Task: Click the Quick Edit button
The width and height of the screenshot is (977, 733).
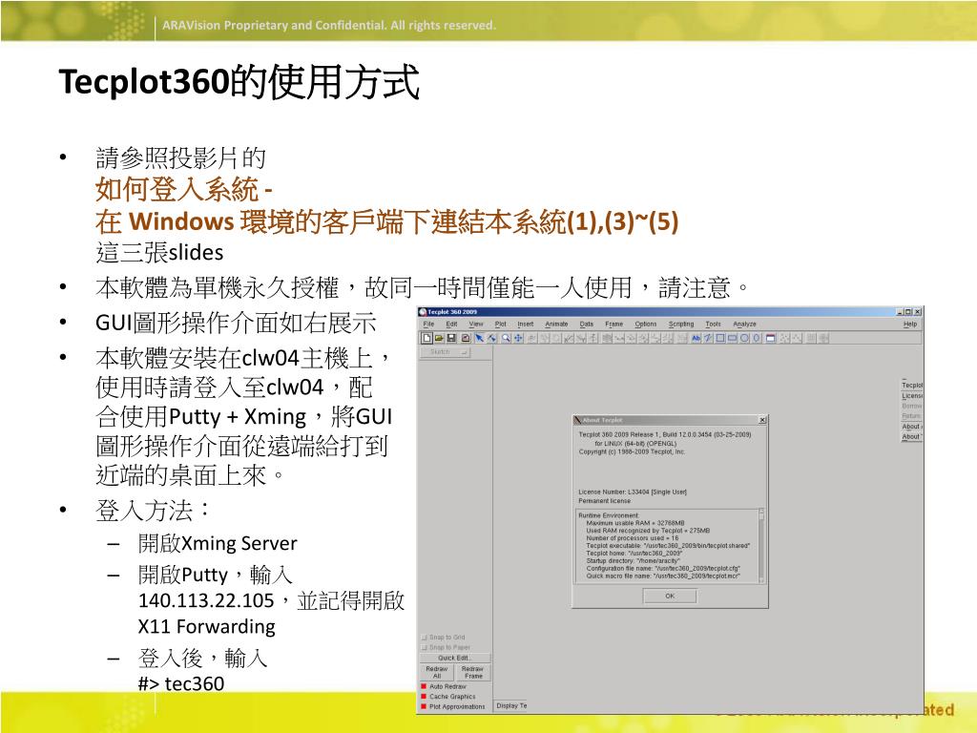Action: pyautogui.click(x=455, y=658)
